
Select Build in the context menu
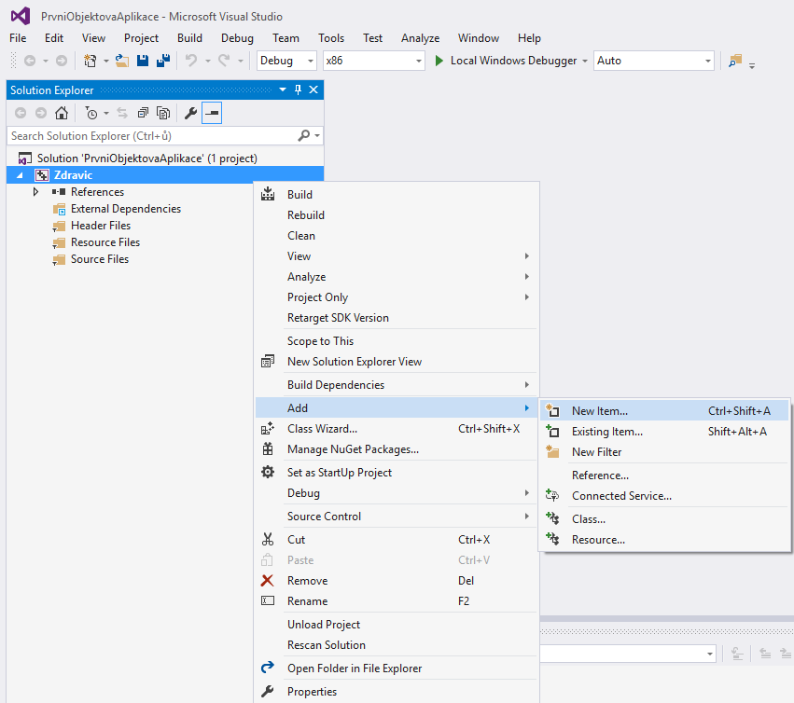click(397, 194)
